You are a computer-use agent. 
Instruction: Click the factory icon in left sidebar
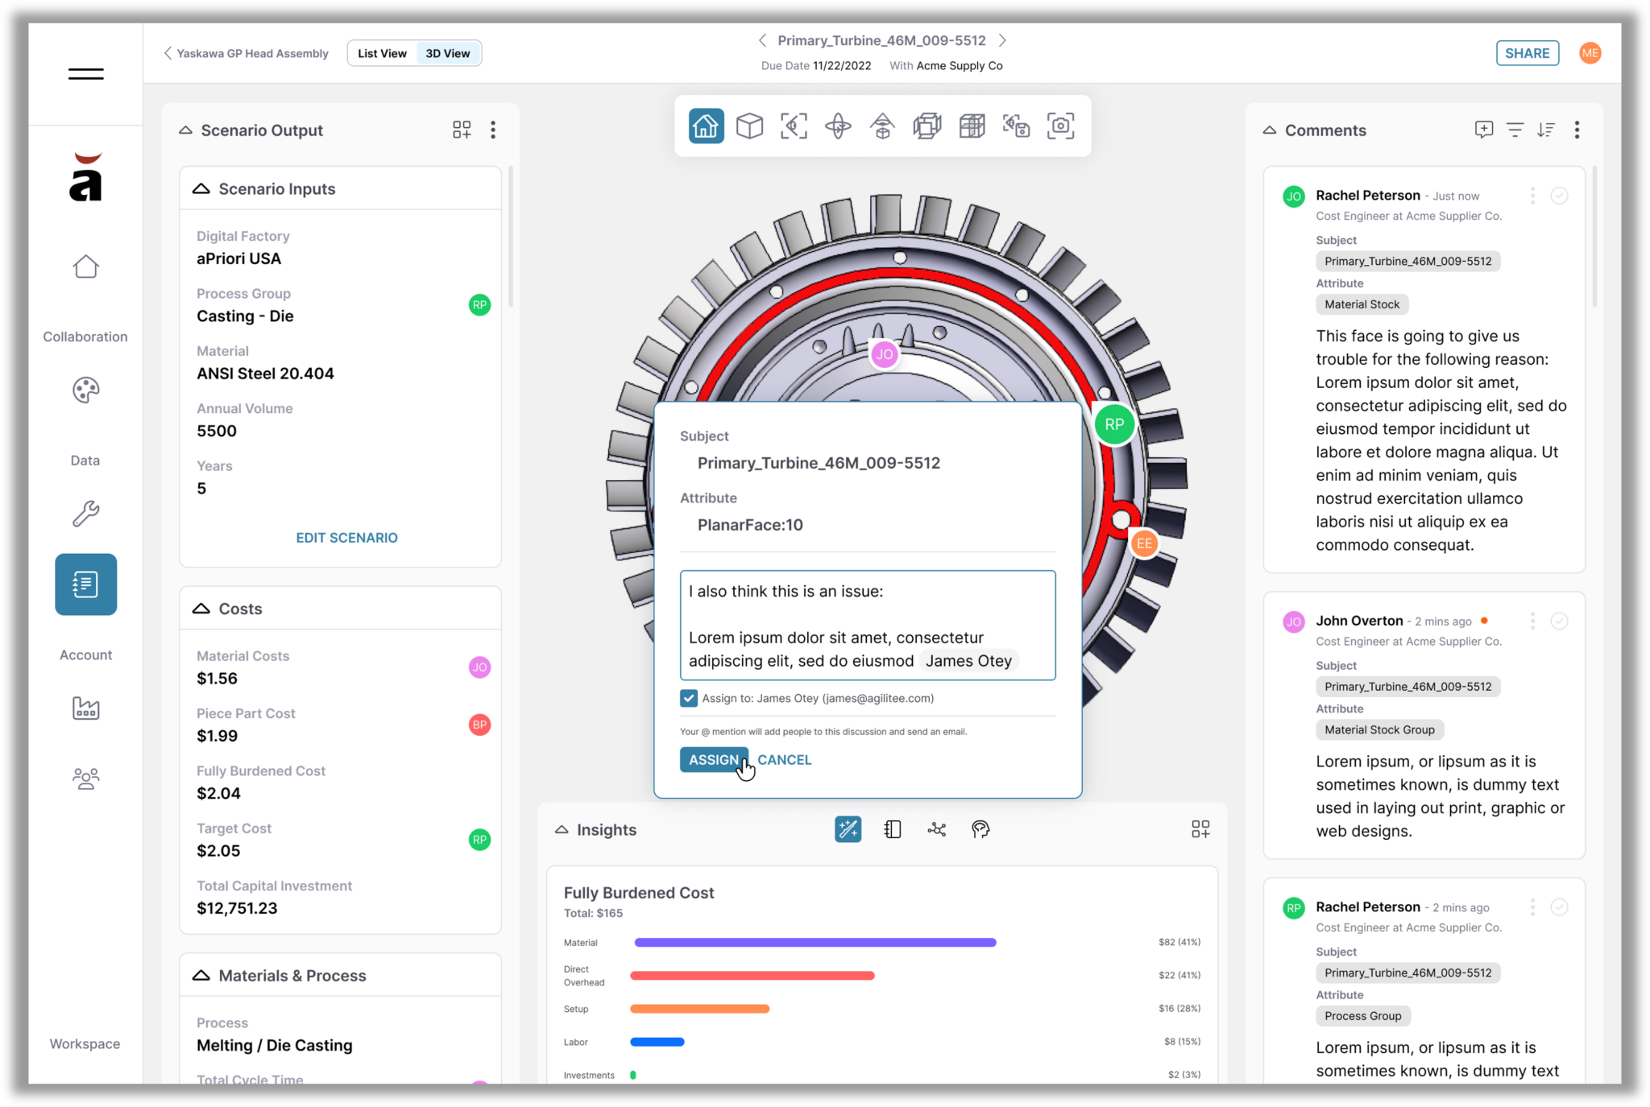point(85,708)
